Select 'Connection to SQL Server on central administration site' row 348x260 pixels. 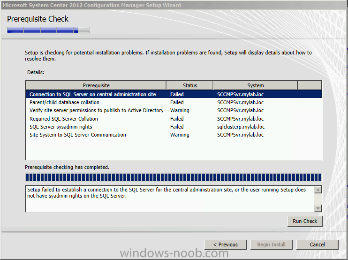click(174, 94)
